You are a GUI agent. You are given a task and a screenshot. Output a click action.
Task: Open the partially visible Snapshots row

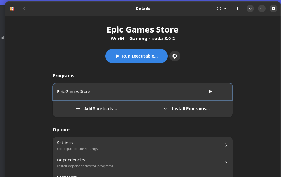tap(143, 174)
